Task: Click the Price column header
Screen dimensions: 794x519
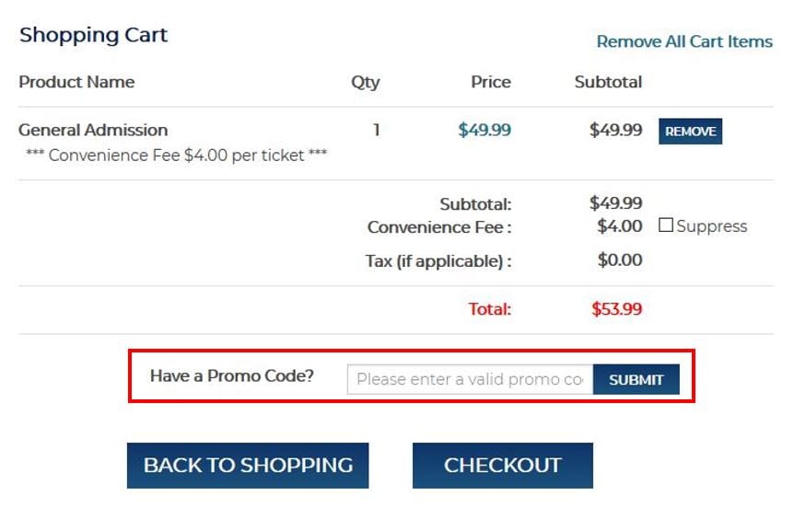Action: click(490, 82)
